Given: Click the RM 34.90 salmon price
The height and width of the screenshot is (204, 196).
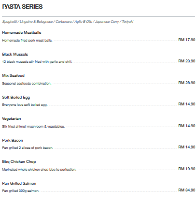Looking at the screenshot, I should (187, 190).
